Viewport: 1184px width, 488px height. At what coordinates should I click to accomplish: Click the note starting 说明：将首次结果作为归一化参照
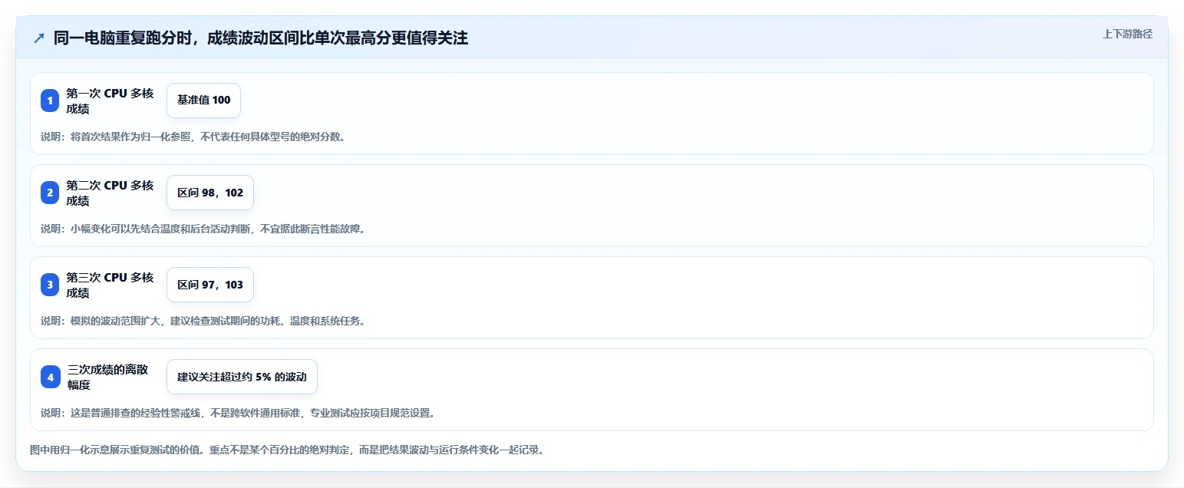(193, 137)
